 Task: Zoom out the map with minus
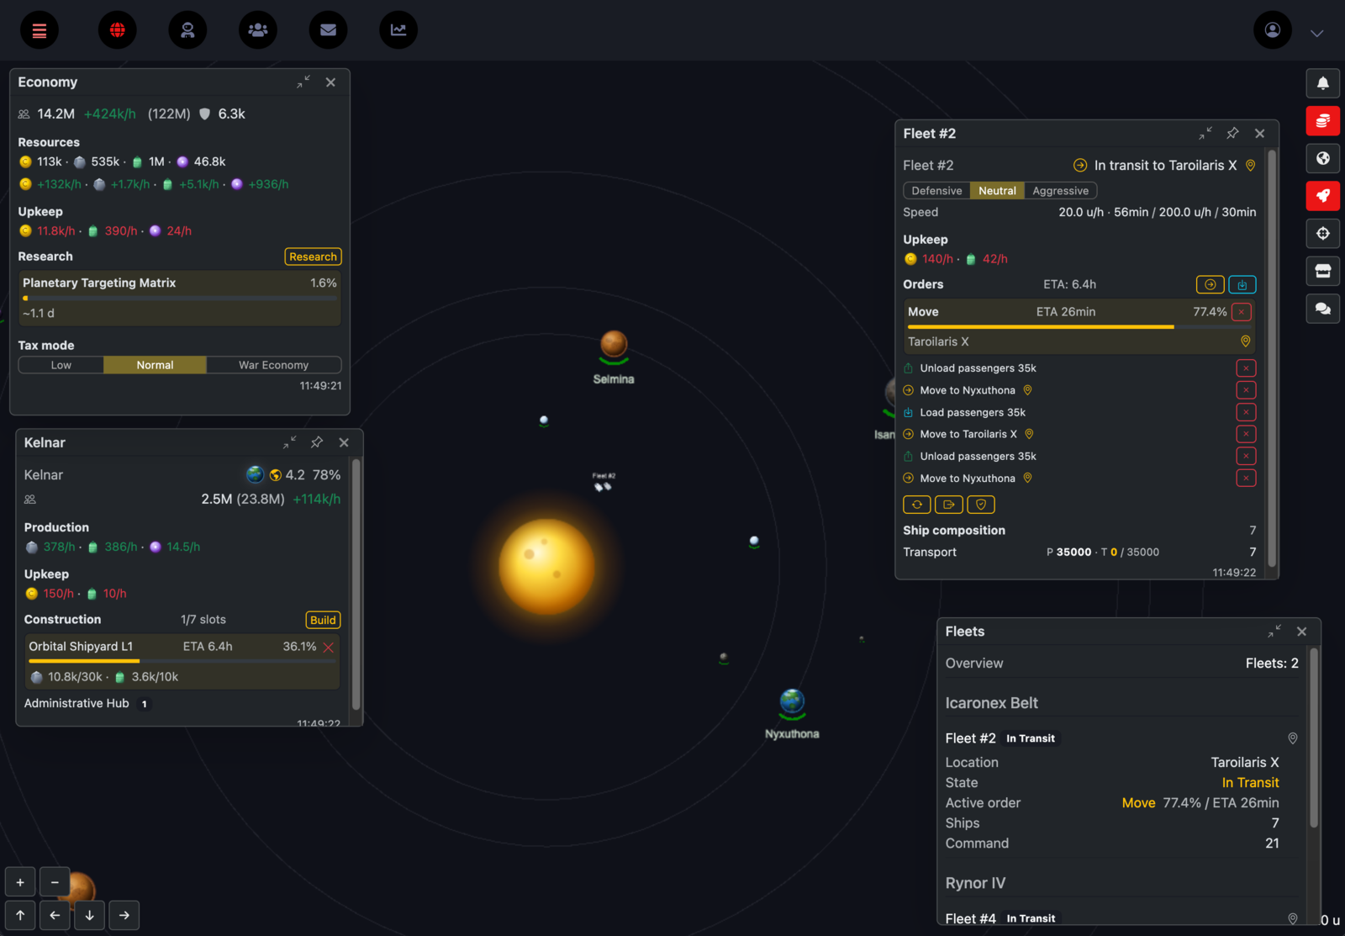[55, 882]
